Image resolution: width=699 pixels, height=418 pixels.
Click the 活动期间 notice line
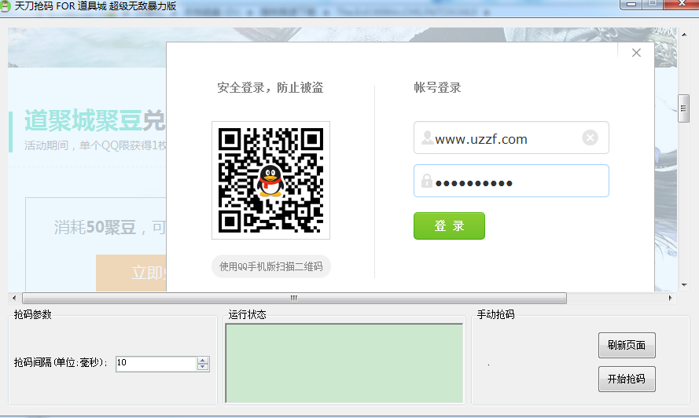click(95, 145)
